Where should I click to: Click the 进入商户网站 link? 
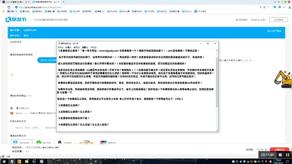tap(274, 30)
